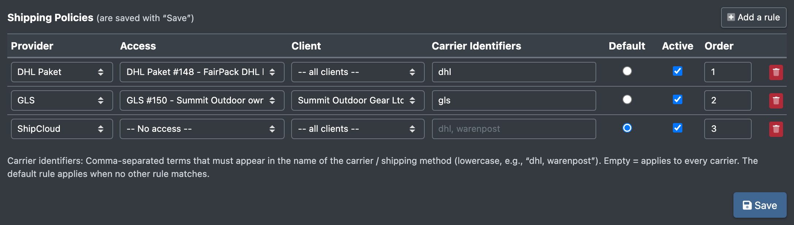Delete the DHL Paket rule with trash icon
Viewport: 794px width, 225px height.
(x=776, y=72)
